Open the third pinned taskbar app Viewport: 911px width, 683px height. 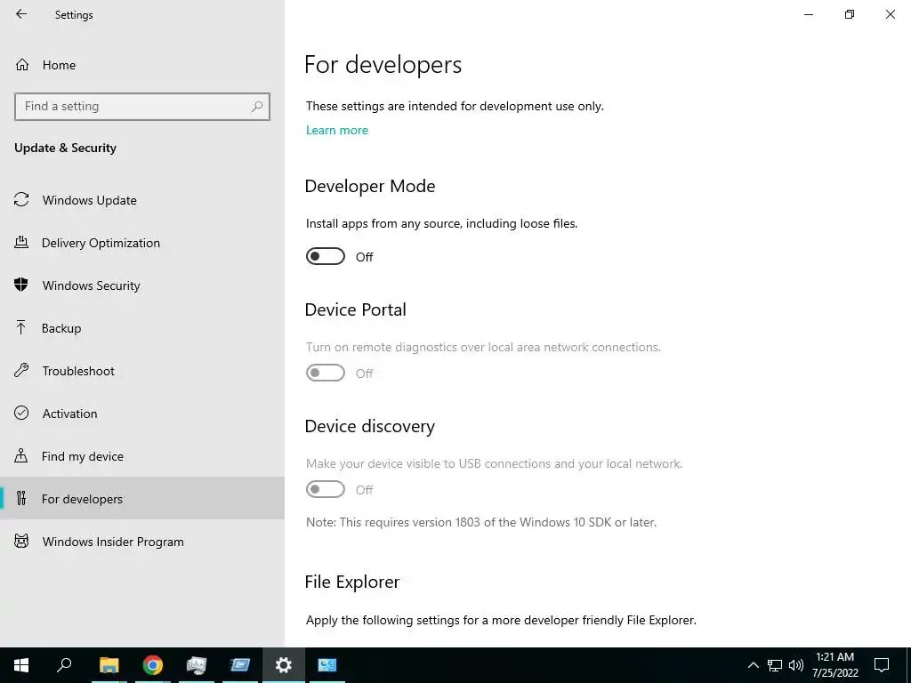(197, 665)
